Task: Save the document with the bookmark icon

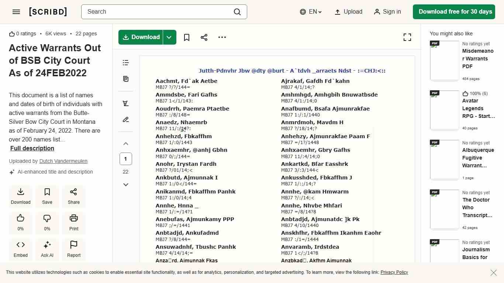Action: pyautogui.click(x=186, y=37)
